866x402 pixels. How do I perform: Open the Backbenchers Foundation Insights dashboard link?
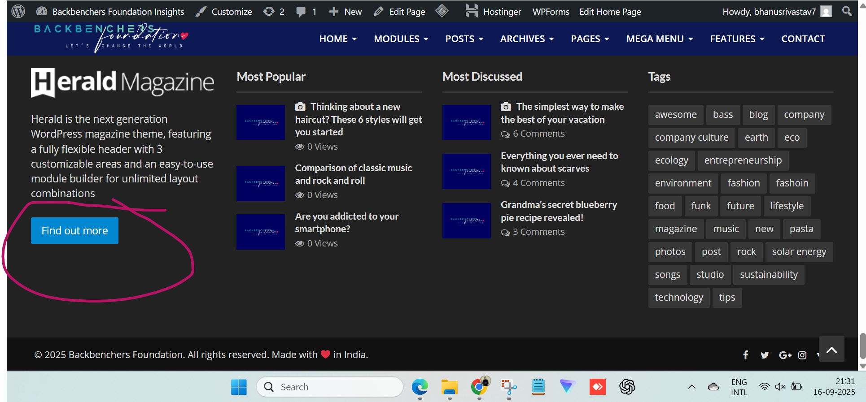pyautogui.click(x=110, y=12)
